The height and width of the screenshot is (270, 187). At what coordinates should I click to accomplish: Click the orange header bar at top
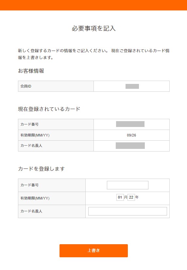(x=93, y=5)
